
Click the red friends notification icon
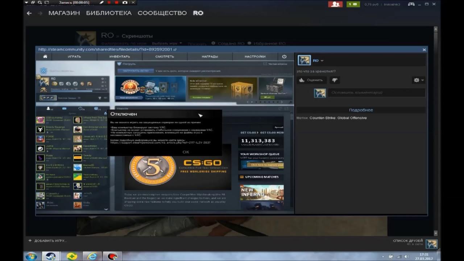coord(335,4)
